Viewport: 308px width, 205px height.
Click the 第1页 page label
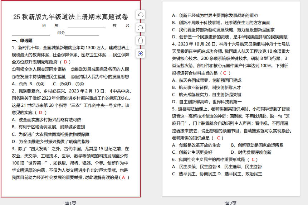coord(70,203)
